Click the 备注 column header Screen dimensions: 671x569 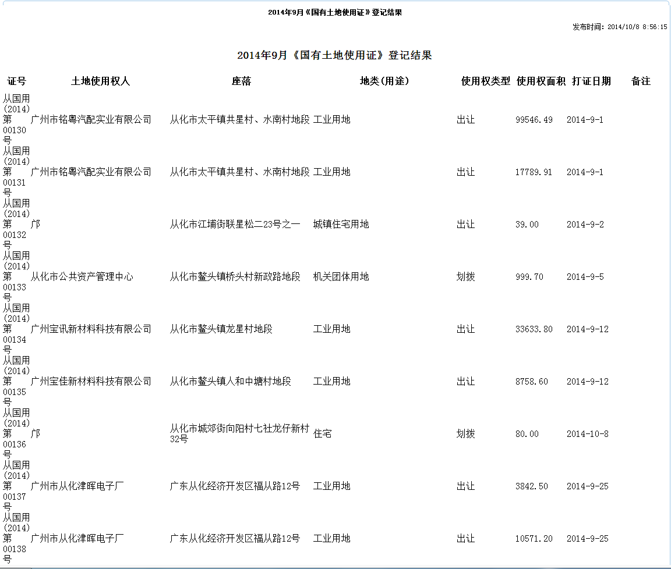click(x=640, y=81)
